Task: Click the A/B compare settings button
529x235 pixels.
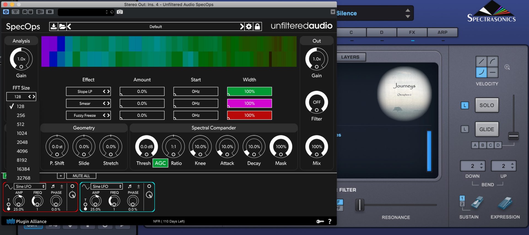Action: click(40, 12)
